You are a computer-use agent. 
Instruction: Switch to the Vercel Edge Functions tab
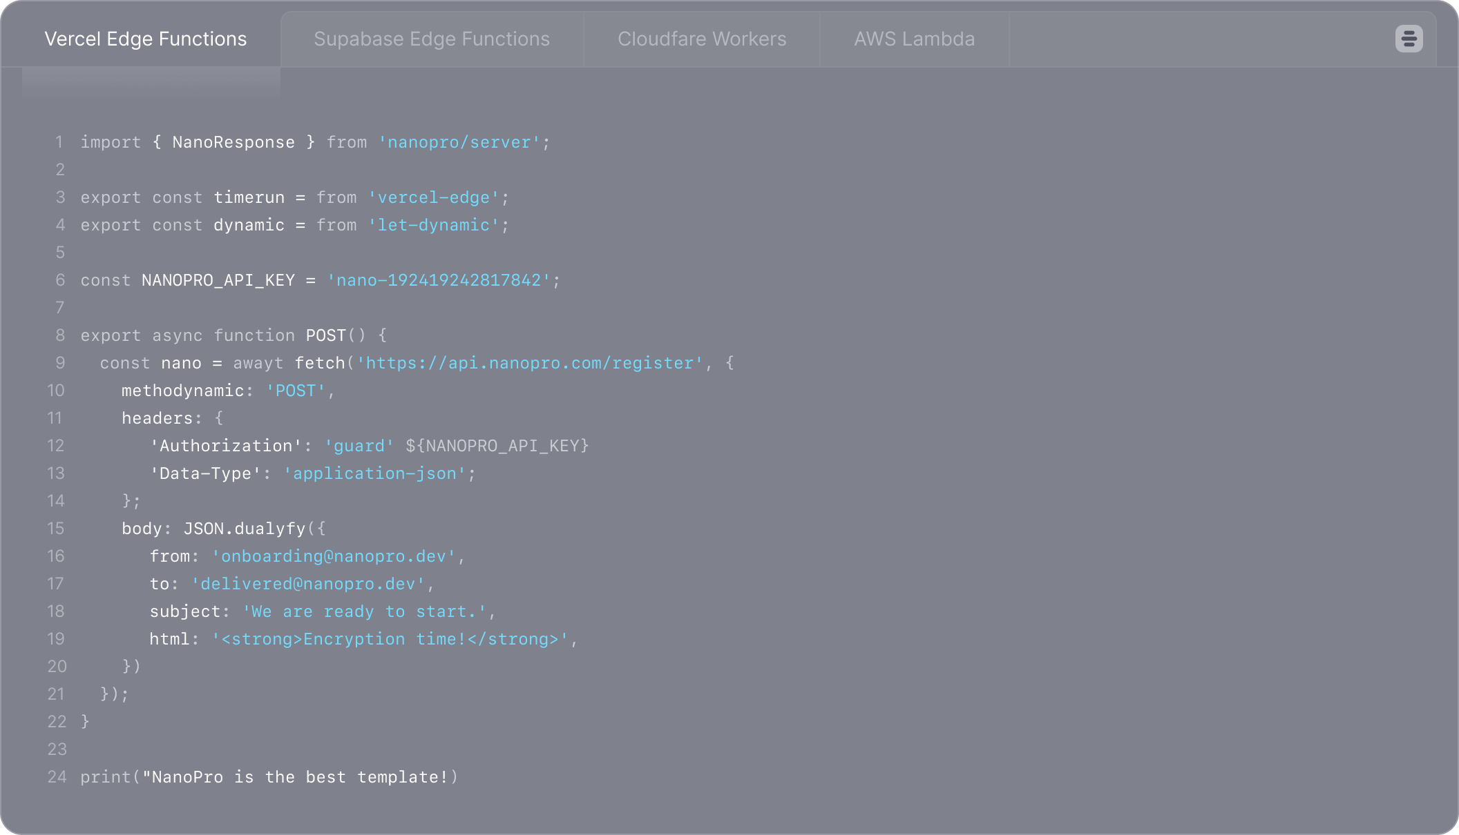[145, 39]
